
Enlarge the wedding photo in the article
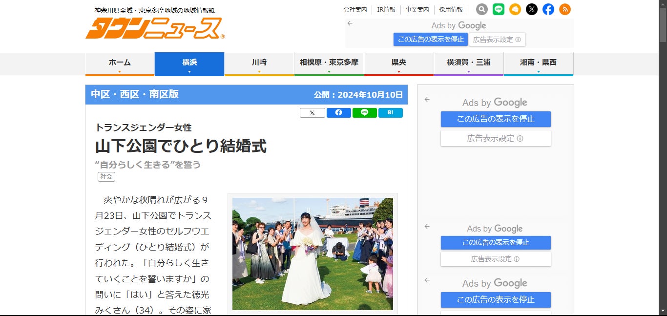tap(313, 253)
